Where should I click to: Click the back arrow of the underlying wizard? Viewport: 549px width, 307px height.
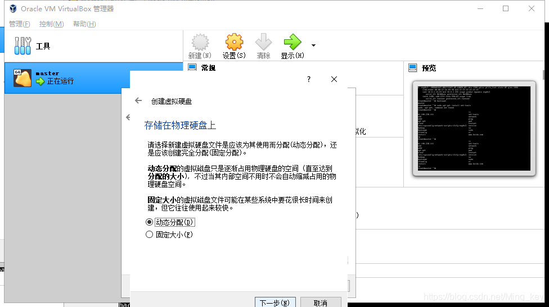[128, 117]
